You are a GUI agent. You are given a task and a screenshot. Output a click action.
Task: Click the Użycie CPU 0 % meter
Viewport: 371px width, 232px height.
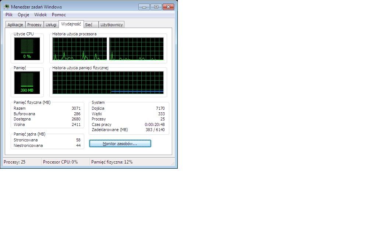[27, 49]
